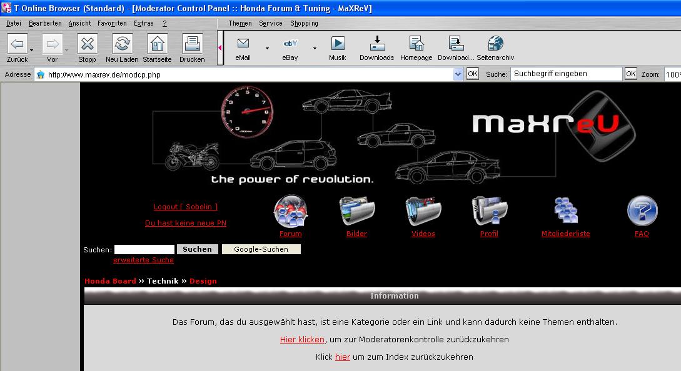Click the Logout [ Sobelin ] link
Image resolution: width=681 pixels, height=371 pixels.
(x=186, y=207)
